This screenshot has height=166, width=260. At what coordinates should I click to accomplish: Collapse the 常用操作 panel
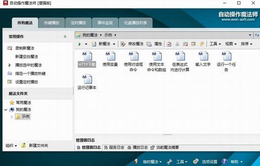point(65,36)
